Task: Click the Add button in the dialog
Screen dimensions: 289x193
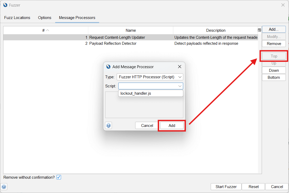Action: point(172,125)
